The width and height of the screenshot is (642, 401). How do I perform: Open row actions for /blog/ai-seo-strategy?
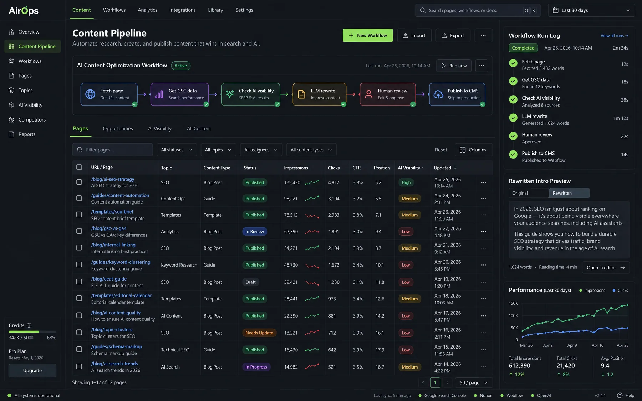coord(484,182)
